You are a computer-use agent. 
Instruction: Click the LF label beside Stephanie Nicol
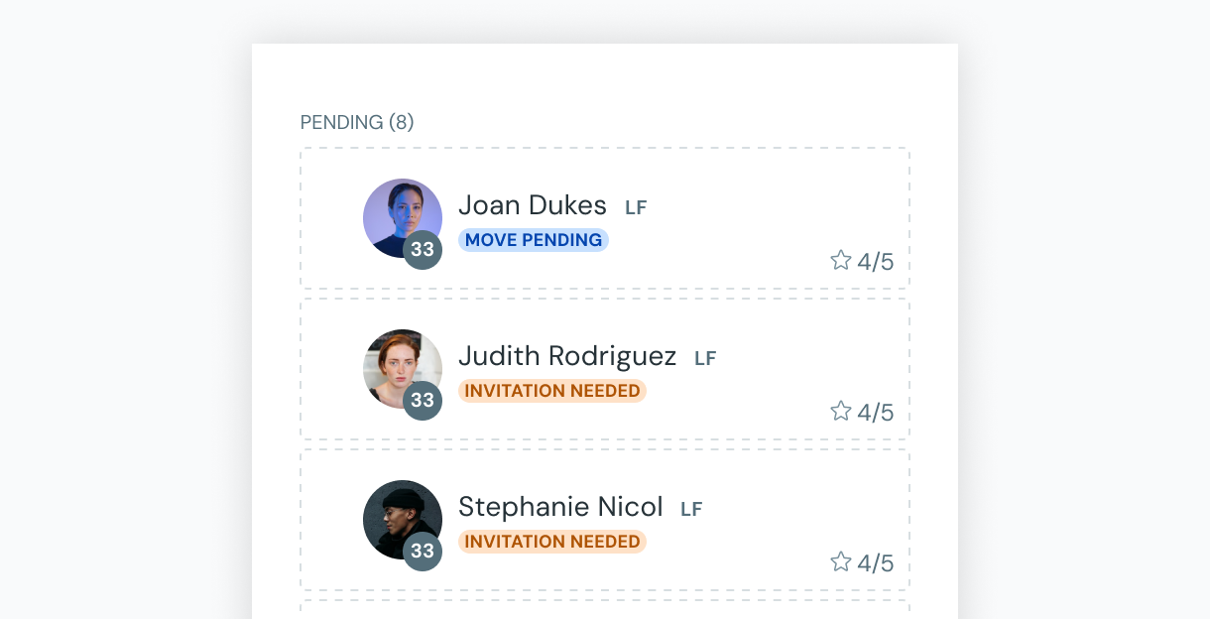coord(691,510)
